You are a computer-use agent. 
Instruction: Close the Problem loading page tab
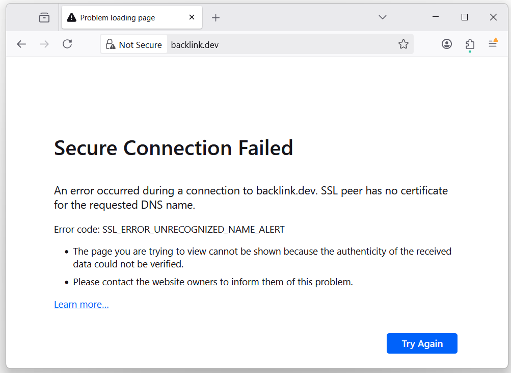(x=192, y=17)
